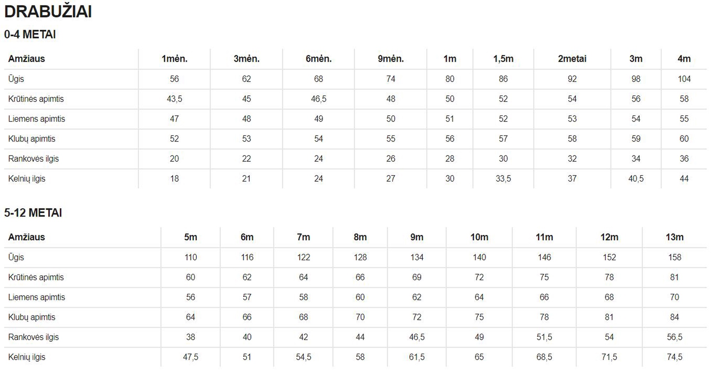
Task: Click the Ūgis value 158 for 13m
Action: click(x=674, y=257)
